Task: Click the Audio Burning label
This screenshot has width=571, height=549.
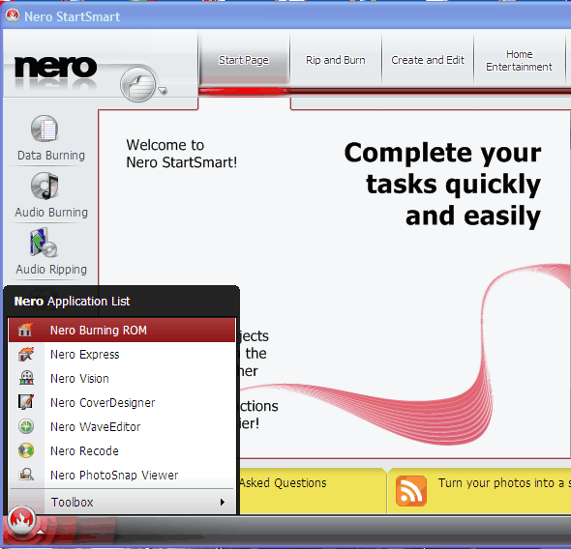Action: (51, 213)
